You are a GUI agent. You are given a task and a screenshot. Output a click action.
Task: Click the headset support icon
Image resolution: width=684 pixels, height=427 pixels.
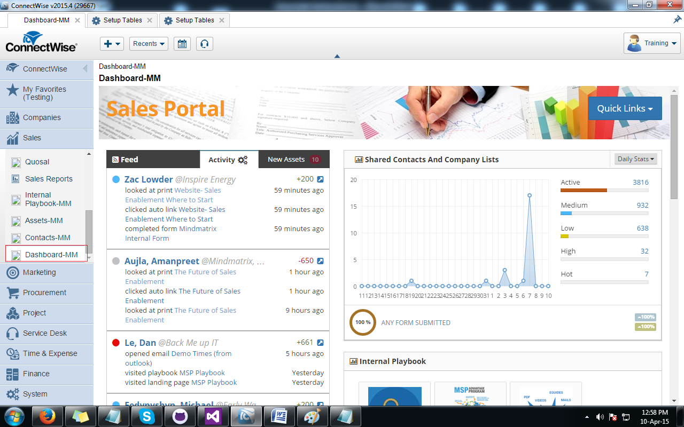[204, 44]
